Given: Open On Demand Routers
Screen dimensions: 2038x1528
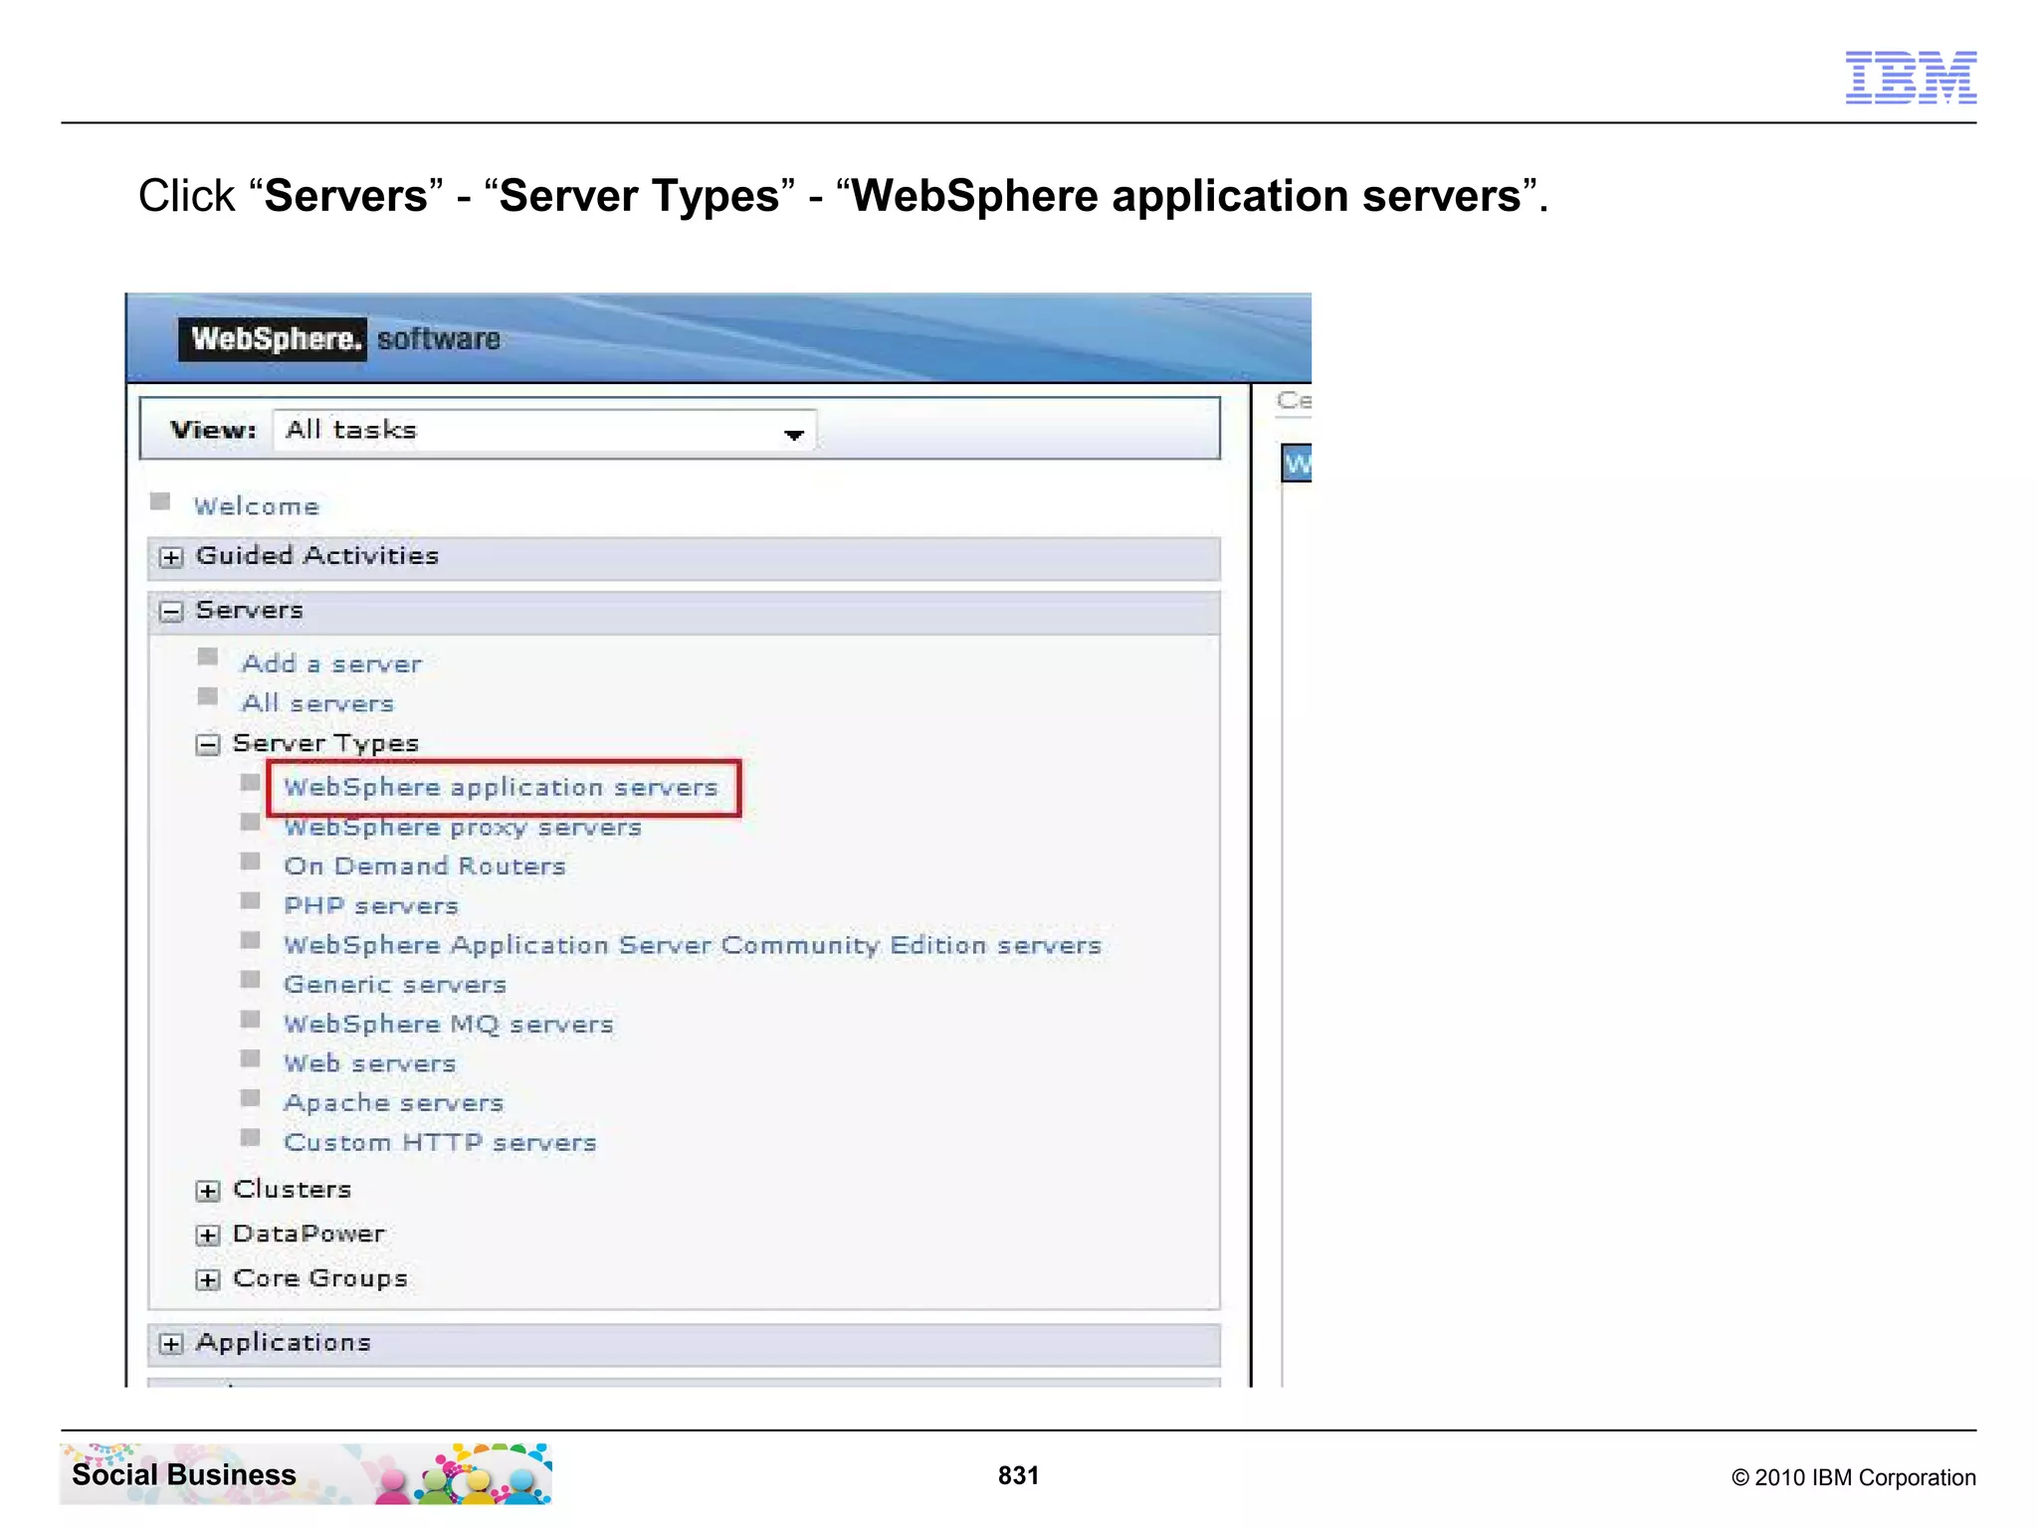Looking at the screenshot, I should pos(425,866).
